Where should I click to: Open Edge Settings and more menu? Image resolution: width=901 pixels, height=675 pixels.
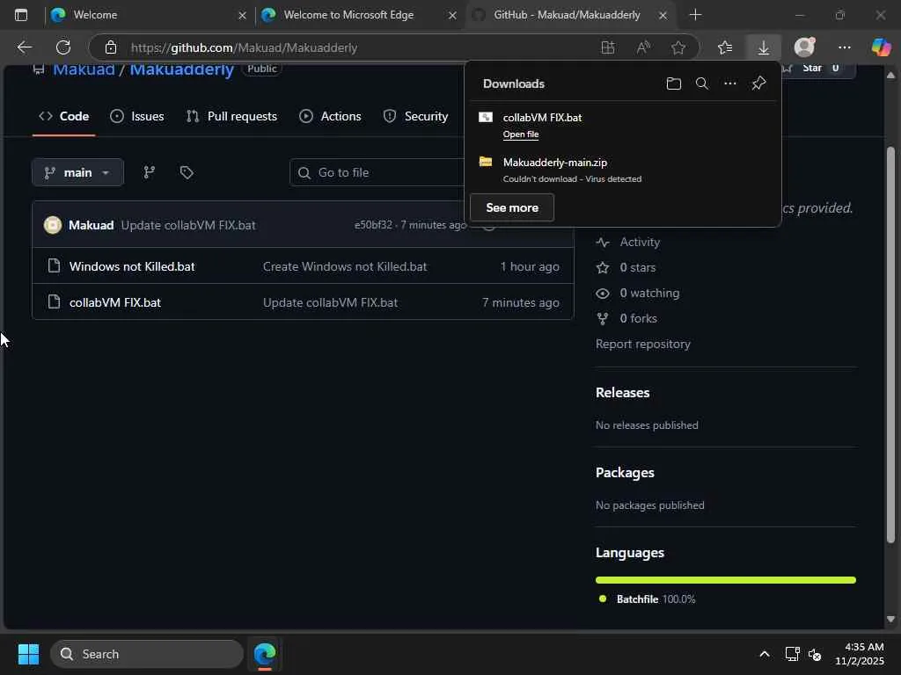pyautogui.click(x=844, y=47)
